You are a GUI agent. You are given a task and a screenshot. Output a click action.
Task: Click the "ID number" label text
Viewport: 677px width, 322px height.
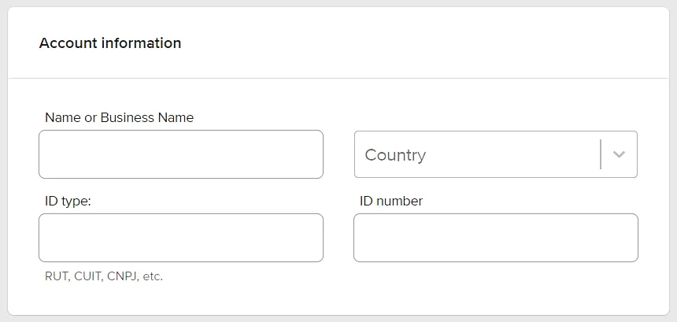(391, 201)
